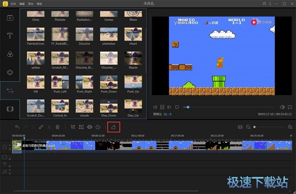296x194 pixels.
Task: Open the Media library sidebar tab
Action: [10, 18]
